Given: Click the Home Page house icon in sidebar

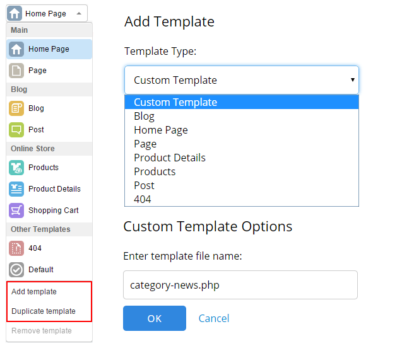Looking at the screenshot, I should pyautogui.click(x=17, y=49).
